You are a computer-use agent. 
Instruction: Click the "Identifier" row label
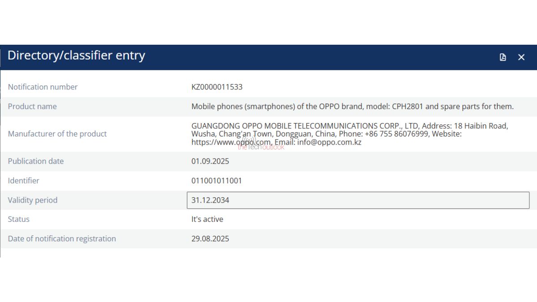pyautogui.click(x=23, y=181)
